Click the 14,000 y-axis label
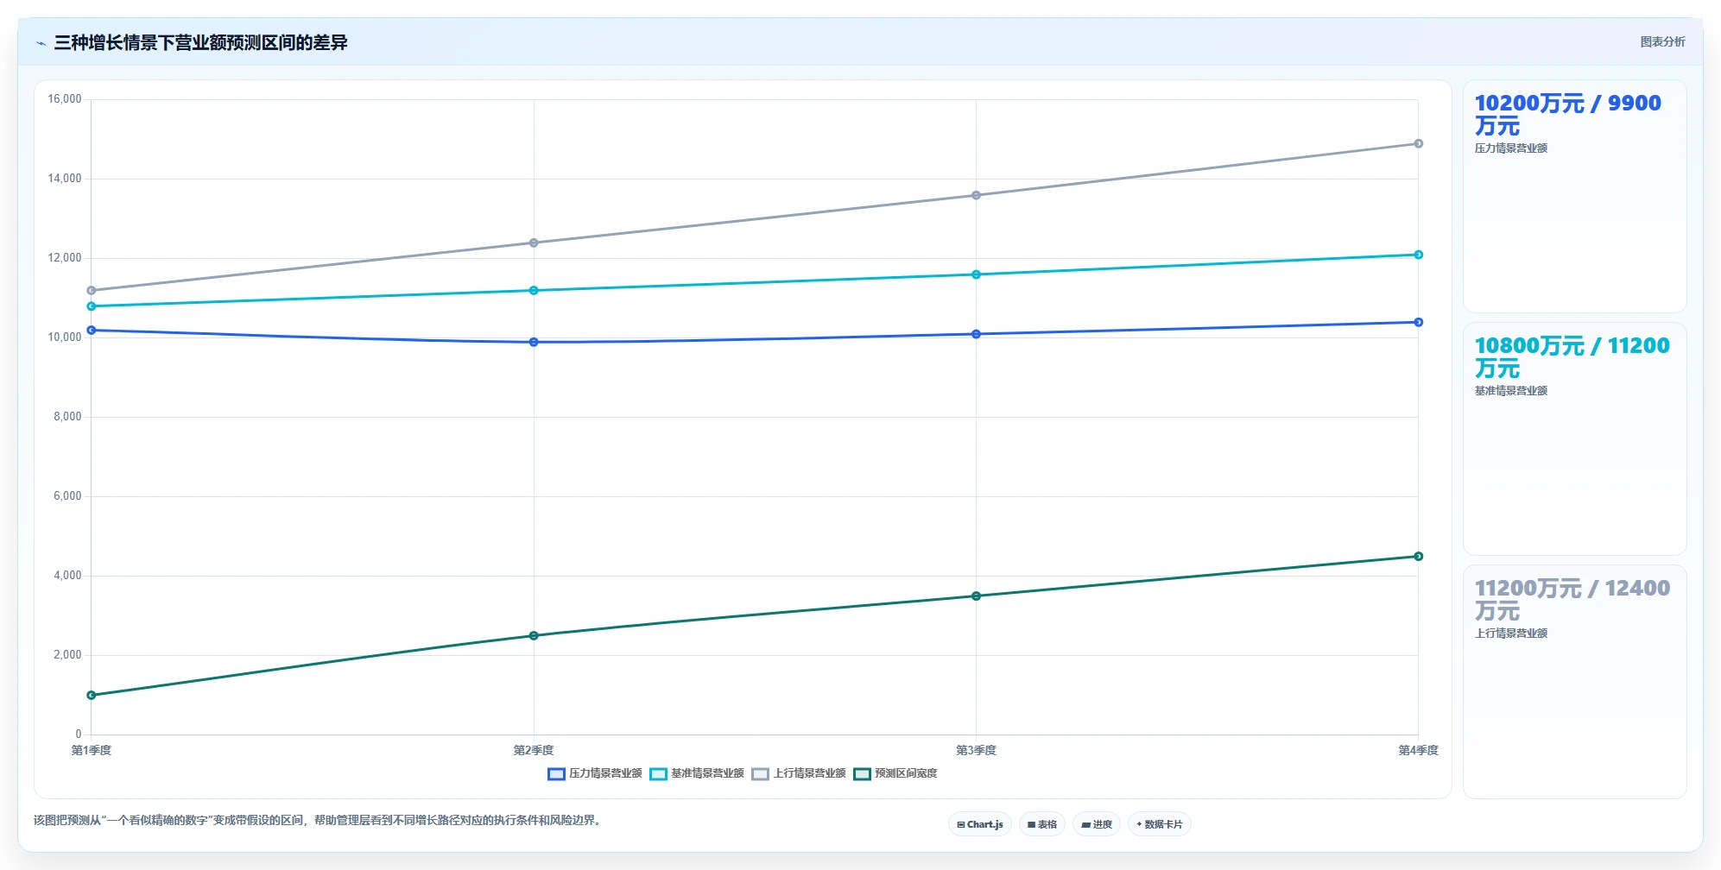 [x=65, y=179]
